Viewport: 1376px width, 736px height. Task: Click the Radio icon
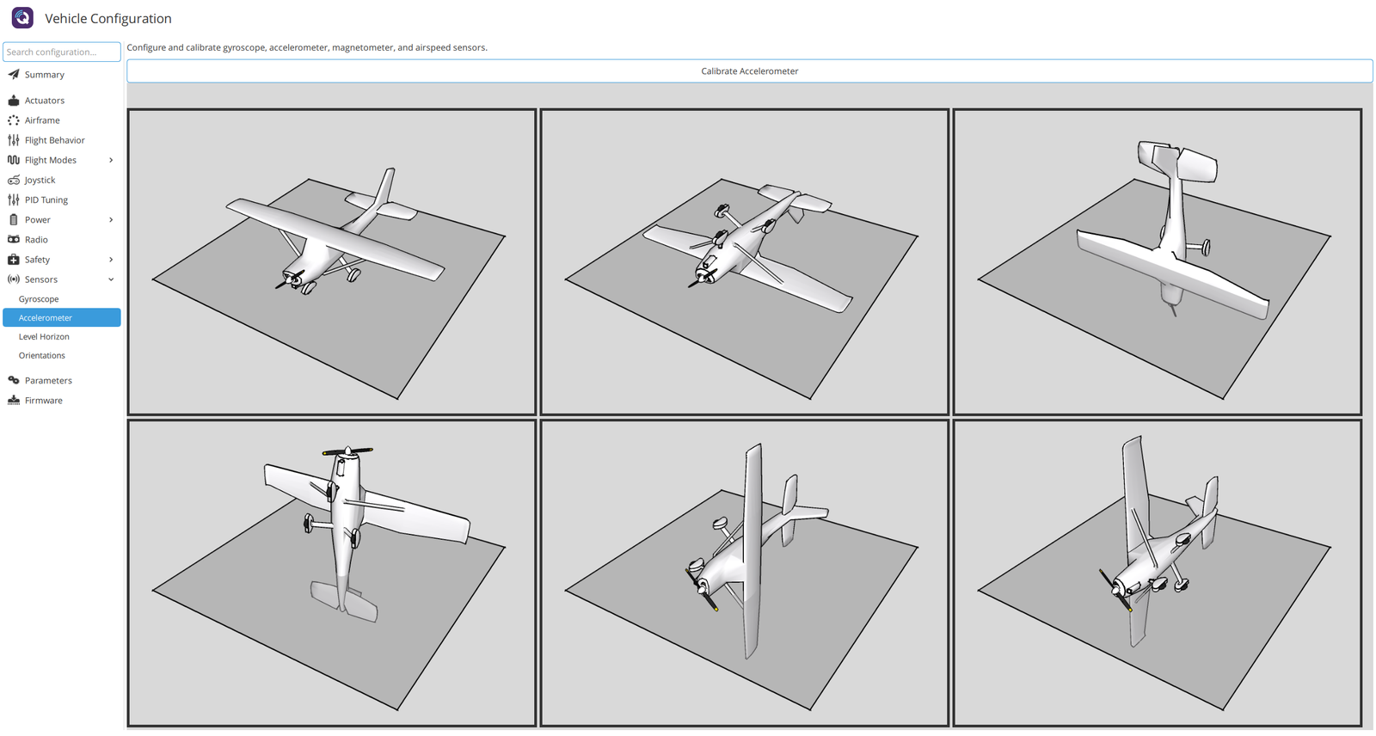14,240
